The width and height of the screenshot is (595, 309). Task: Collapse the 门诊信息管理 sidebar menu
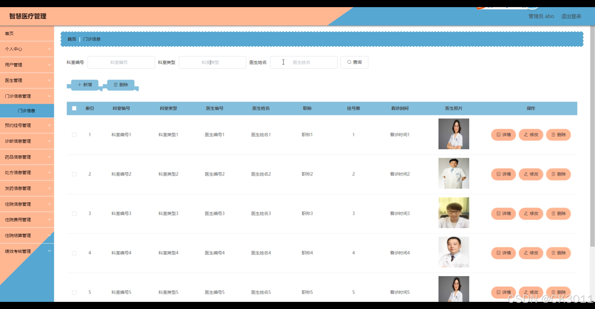pyautogui.click(x=27, y=96)
